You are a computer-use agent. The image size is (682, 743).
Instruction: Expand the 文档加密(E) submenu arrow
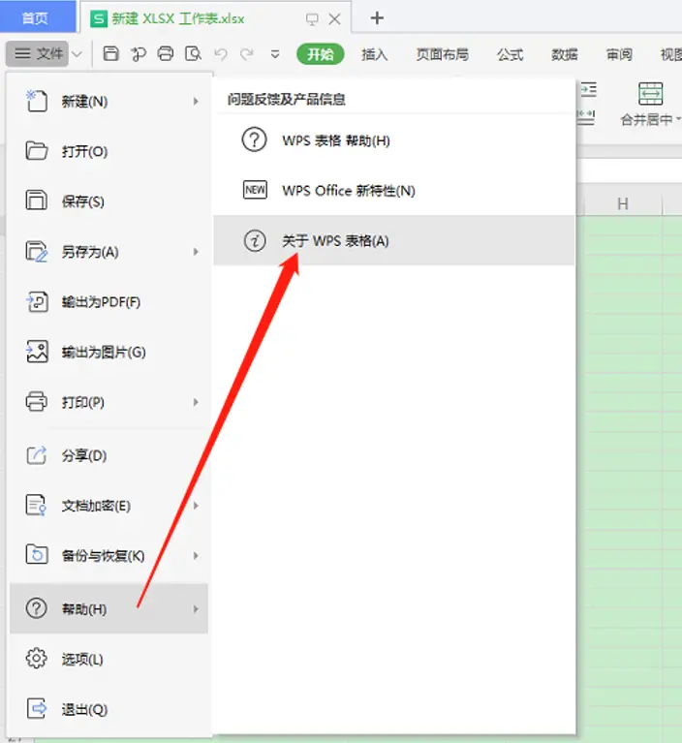click(196, 506)
